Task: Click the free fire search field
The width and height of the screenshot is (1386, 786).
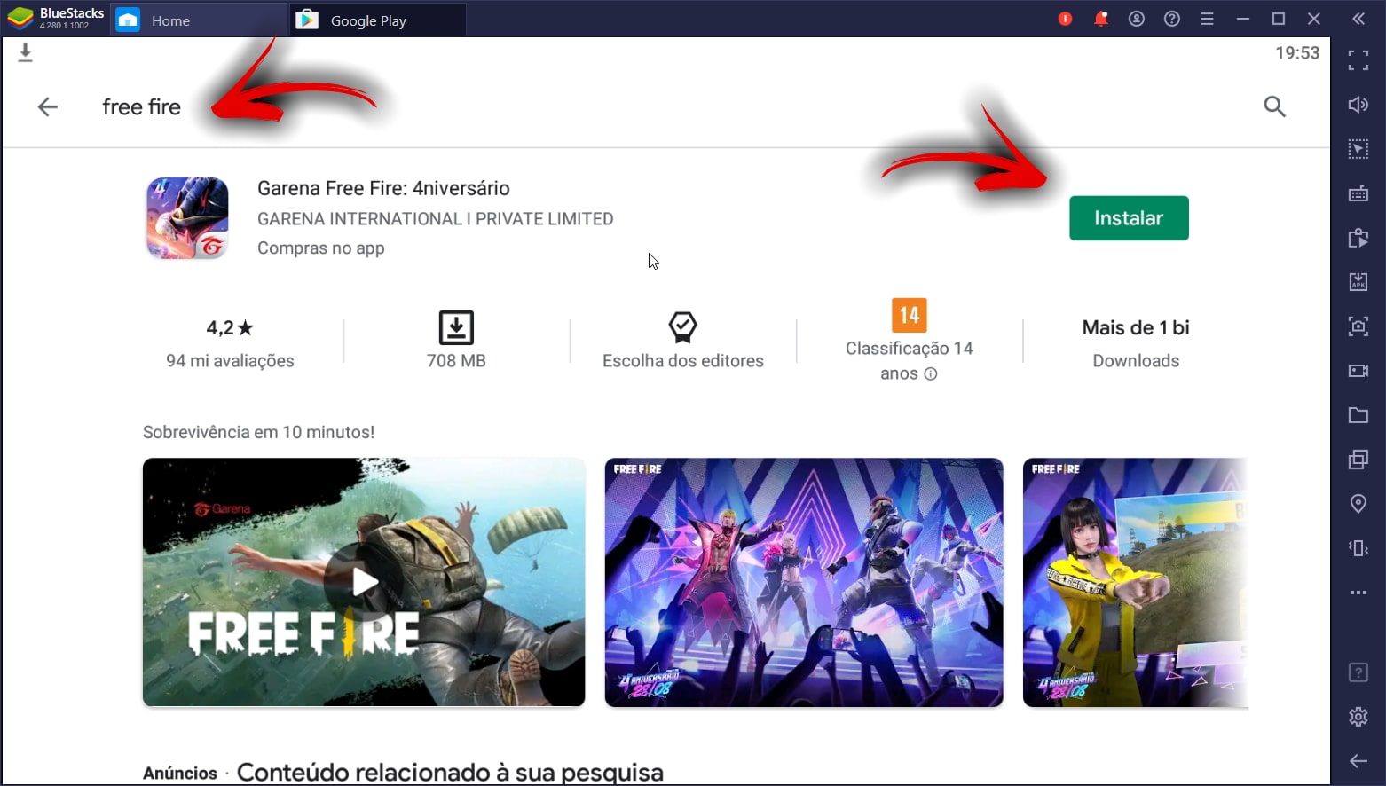Action: point(142,107)
